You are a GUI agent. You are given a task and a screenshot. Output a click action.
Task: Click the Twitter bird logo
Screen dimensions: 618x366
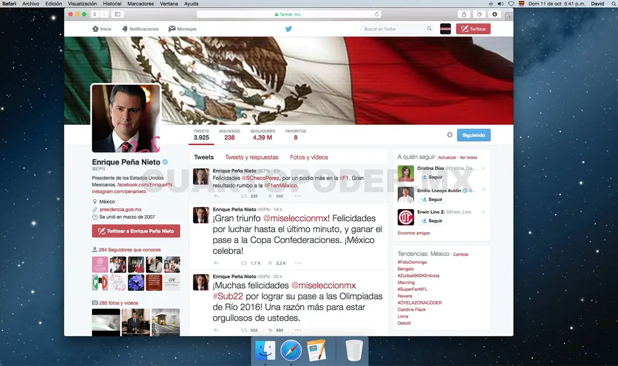(x=288, y=29)
